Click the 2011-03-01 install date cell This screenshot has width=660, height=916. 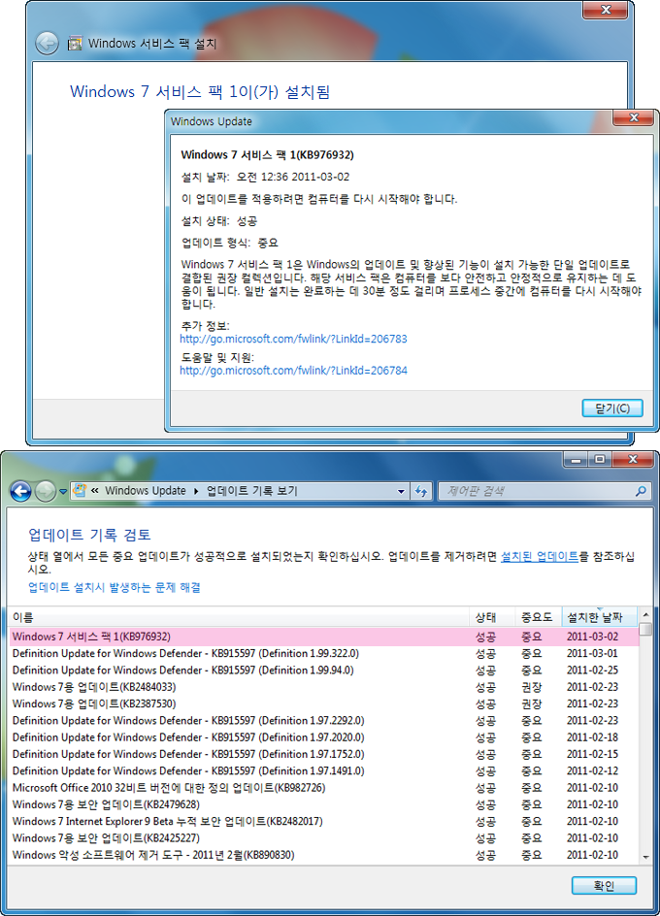click(x=592, y=653)
